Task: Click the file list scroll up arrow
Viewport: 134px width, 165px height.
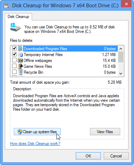Action: [121, 49]
